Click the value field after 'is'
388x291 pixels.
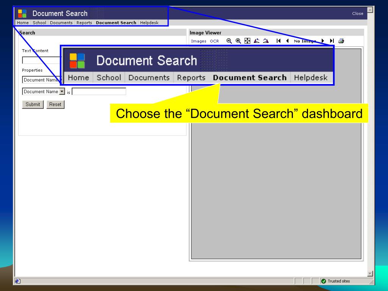(99, 92)
